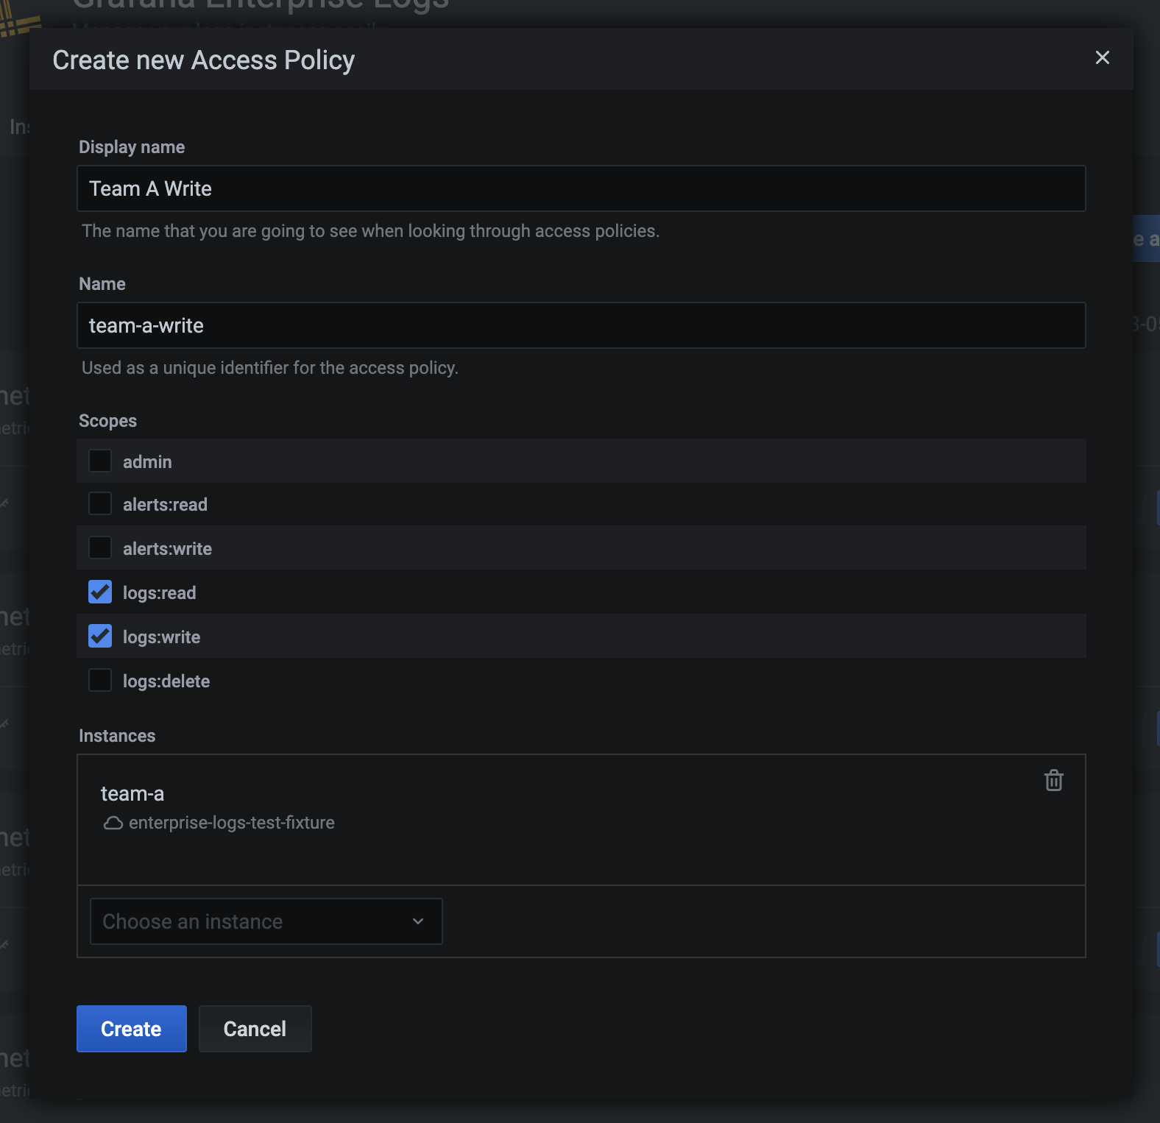Select the team-a instance entry title
This screenshot has height=1123, width=1160.
(132, 794)
